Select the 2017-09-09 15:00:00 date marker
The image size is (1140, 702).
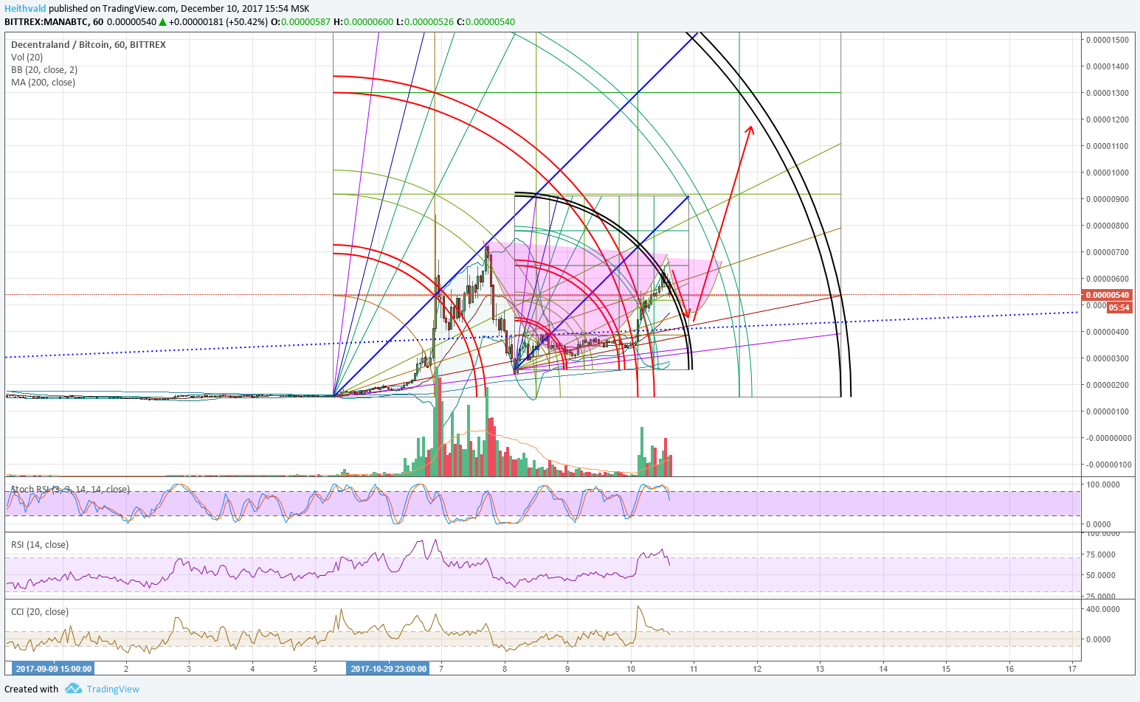click(x=54, y=669)
